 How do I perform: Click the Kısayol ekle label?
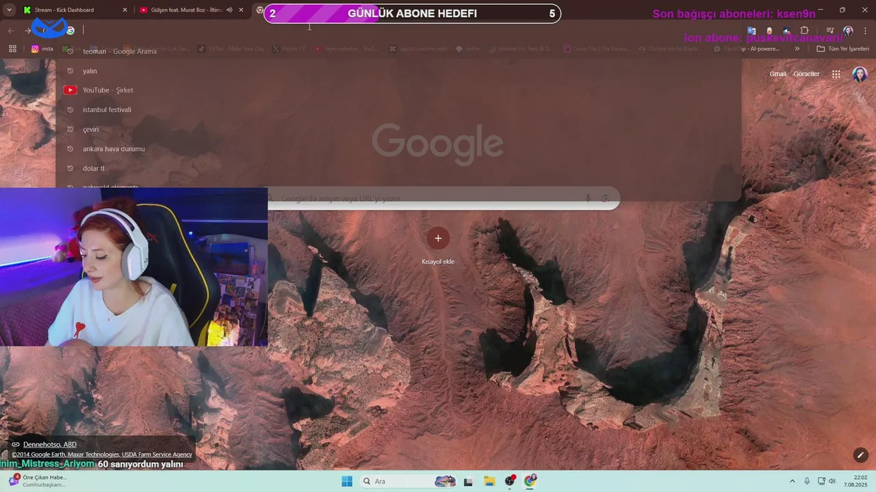click(x=438, y=262)
